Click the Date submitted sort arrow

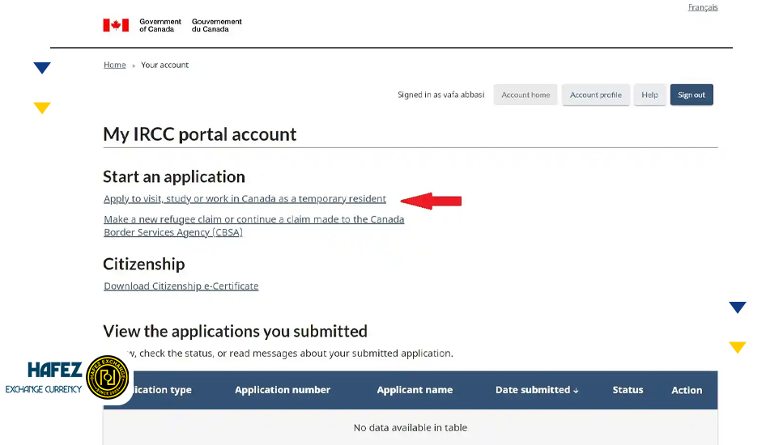576,391
